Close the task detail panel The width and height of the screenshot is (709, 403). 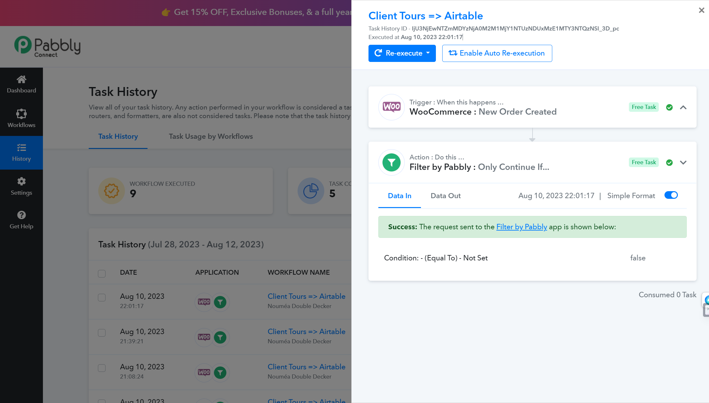701,10
